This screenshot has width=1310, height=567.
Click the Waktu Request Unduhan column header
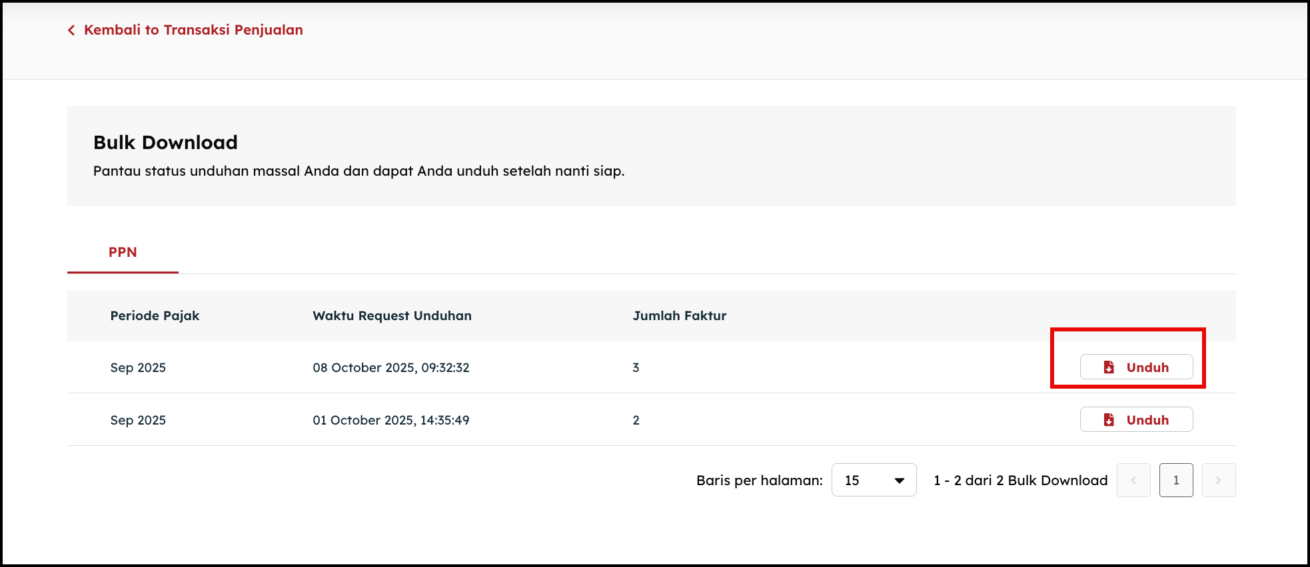(392, 316)
